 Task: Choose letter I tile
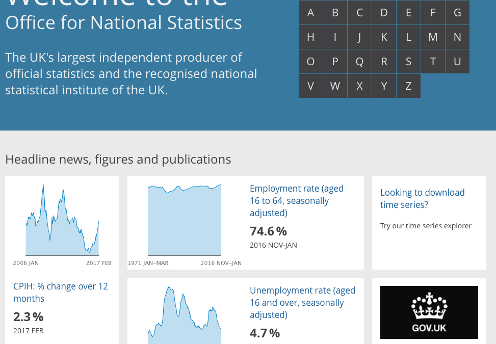point(335,37)
